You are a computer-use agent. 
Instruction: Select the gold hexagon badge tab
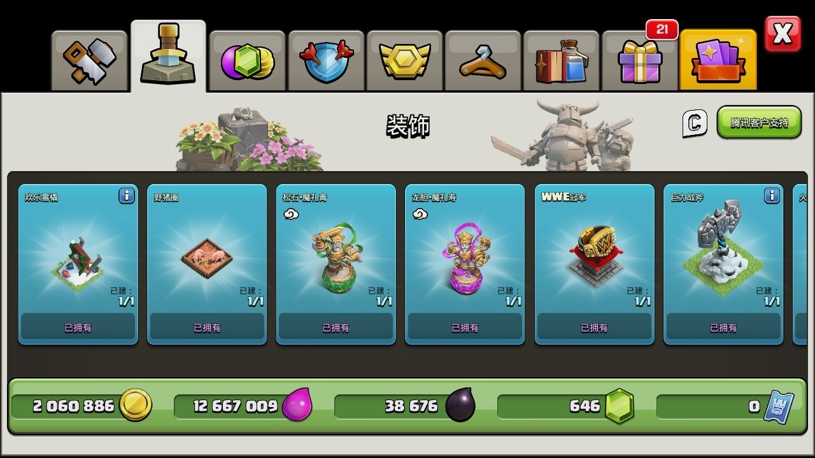click(x=404, y=60)
